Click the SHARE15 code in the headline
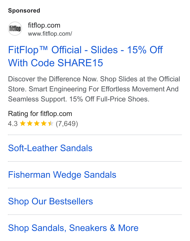 click(x=80, y=63)
